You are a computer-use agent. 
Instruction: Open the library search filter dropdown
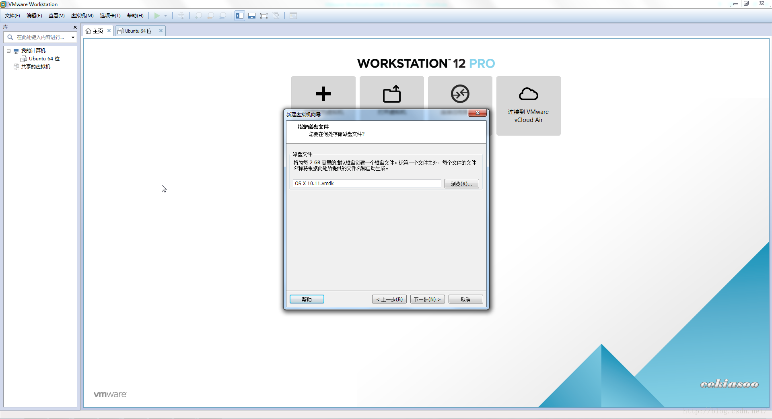pos(73,37)
